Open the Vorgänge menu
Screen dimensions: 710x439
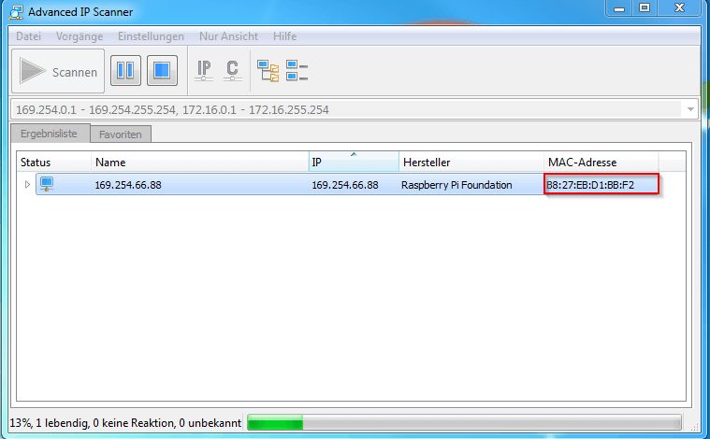(80, 36)
